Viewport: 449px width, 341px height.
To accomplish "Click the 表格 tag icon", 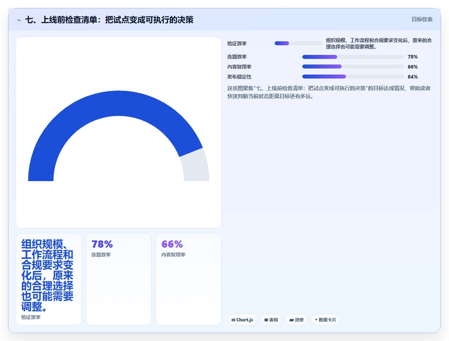I will (266, 320).
